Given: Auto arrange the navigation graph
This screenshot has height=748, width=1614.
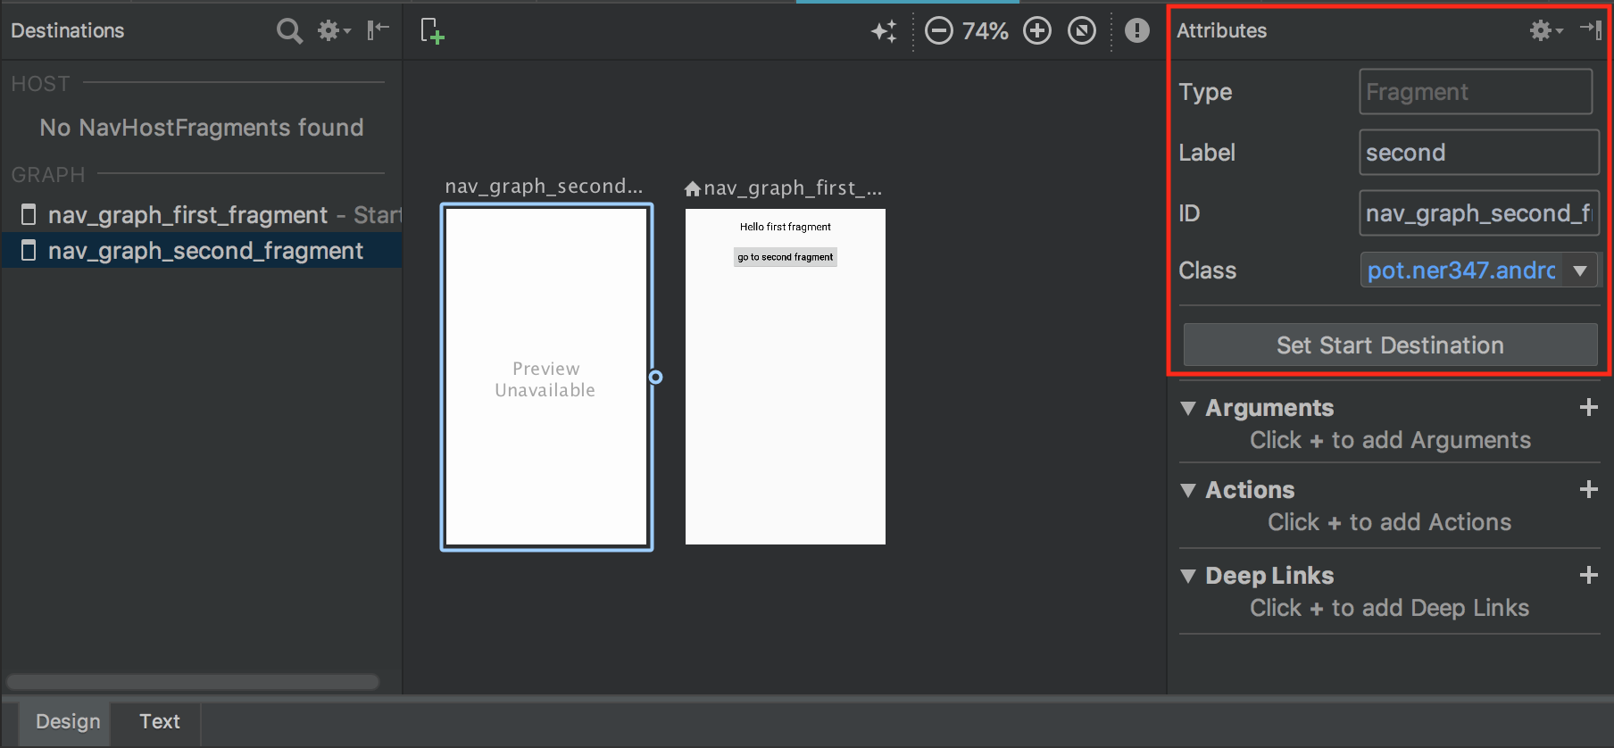Looking at the screenshot, I should click(884, 31).
